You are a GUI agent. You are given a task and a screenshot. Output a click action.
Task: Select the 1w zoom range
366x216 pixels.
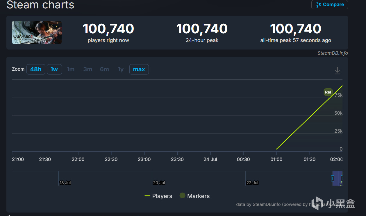[54, 69]
